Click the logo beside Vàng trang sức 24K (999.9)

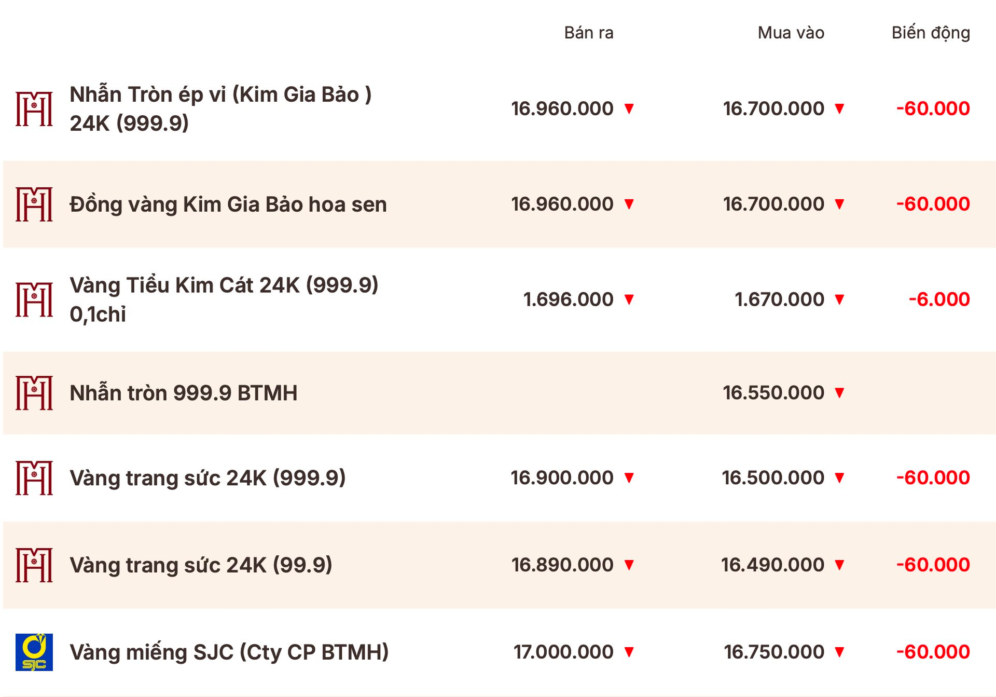tap(34, 477)
